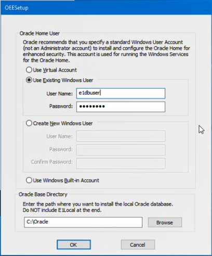Click the User Name field containing e1dbuser

[121, 93]
